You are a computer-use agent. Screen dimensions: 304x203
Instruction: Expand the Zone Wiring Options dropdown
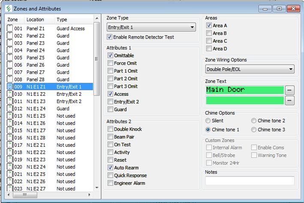pos(250,69)
